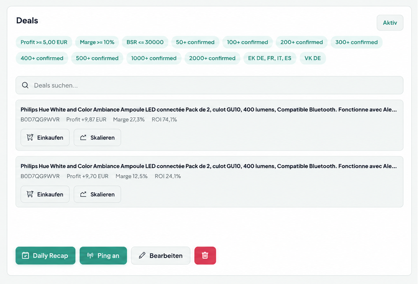Open second Philips Hue deal title (Marge 12,5%)

click(x=208, y=166)
